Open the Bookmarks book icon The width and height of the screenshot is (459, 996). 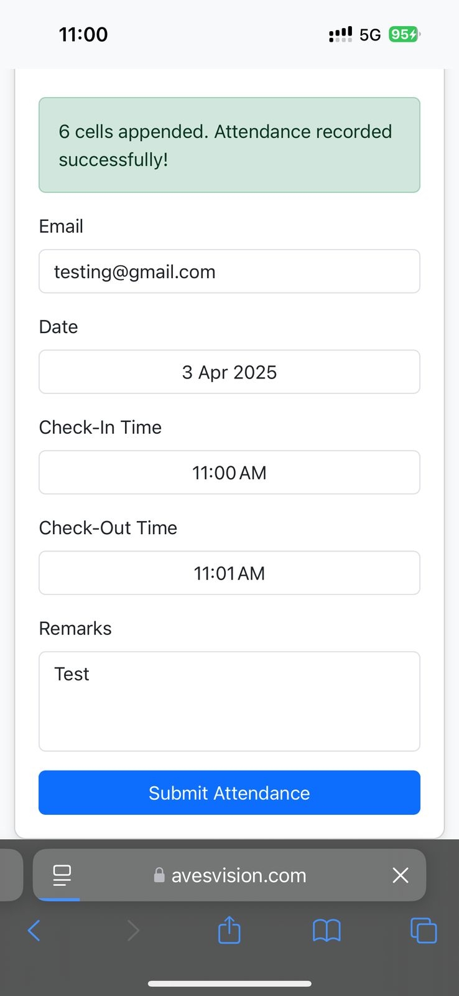327,931
